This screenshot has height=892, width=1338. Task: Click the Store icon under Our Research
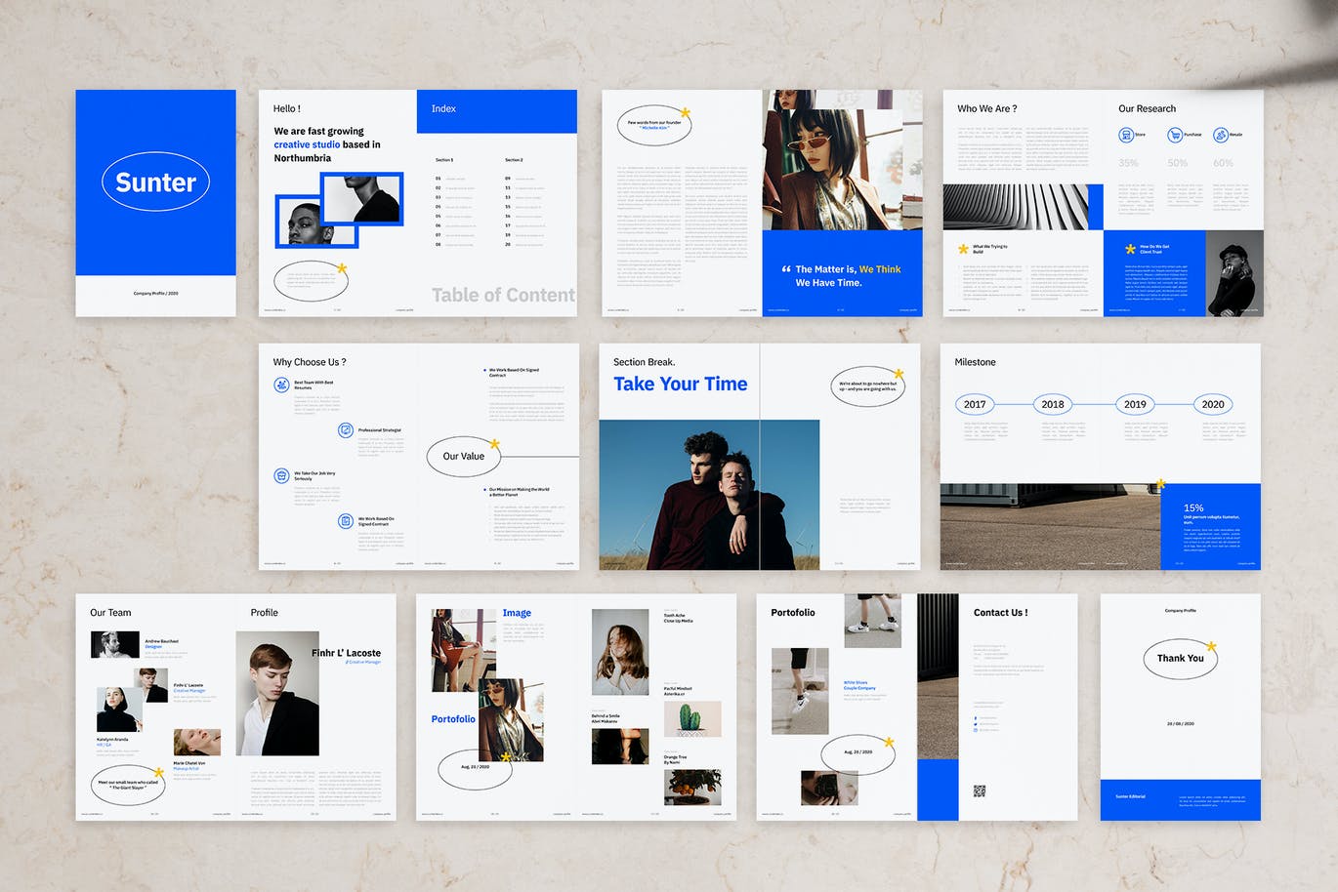[x=1125, y=135]
